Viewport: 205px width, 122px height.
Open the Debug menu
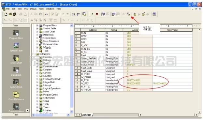click(x=33, y=9)
